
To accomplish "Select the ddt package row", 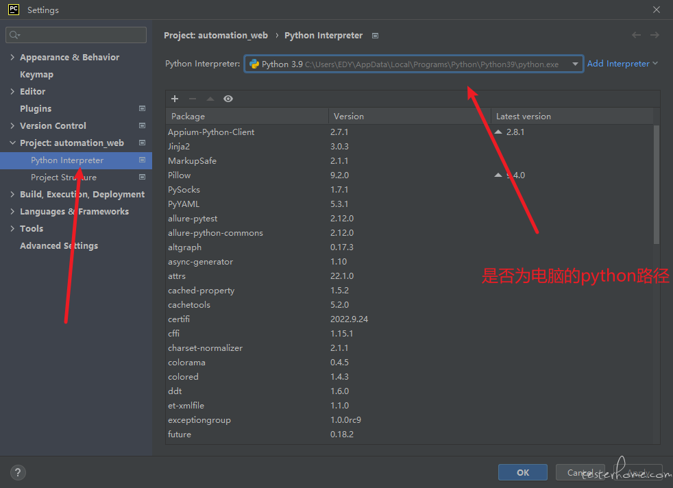I will [410, 391].
